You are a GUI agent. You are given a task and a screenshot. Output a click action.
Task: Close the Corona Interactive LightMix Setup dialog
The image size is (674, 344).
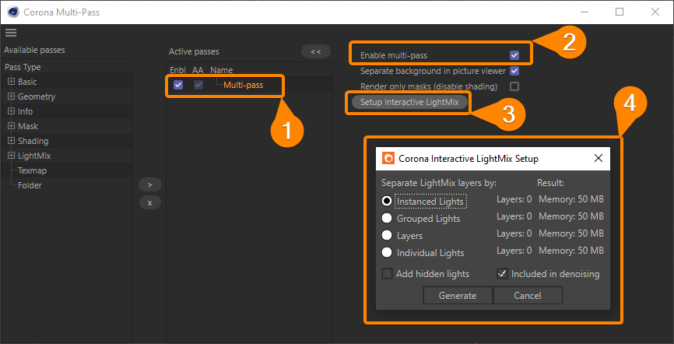coord(598,158)
